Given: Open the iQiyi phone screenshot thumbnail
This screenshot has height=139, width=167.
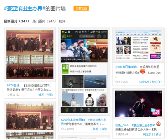Looking at the screenshot, I should pos(84,72).
